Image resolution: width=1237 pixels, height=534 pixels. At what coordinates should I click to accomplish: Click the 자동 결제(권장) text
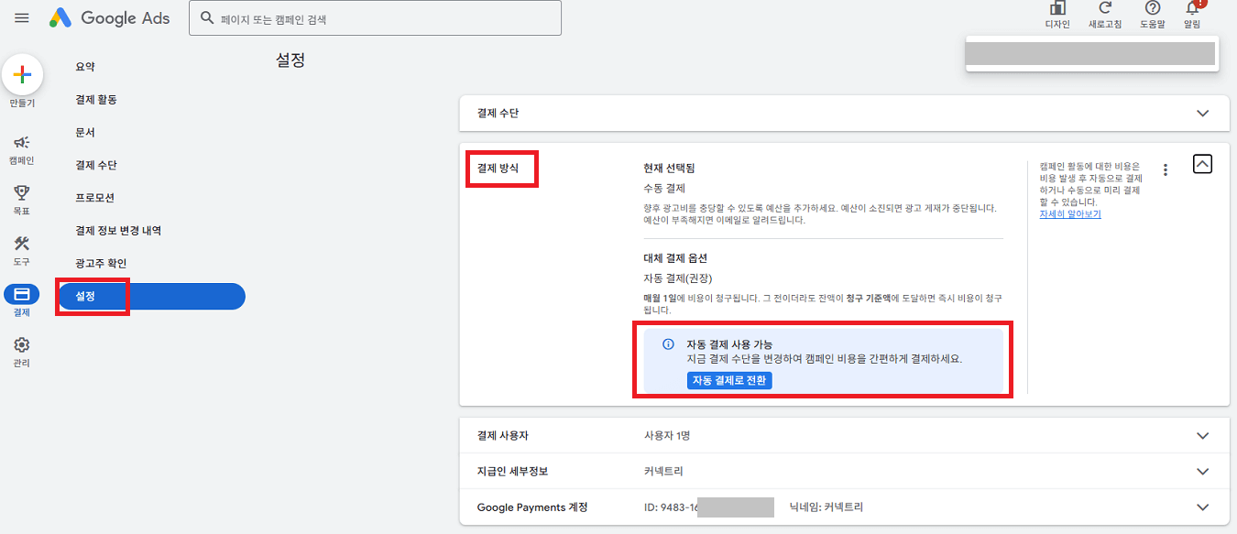pyautogui.click(x=678, y=278)
